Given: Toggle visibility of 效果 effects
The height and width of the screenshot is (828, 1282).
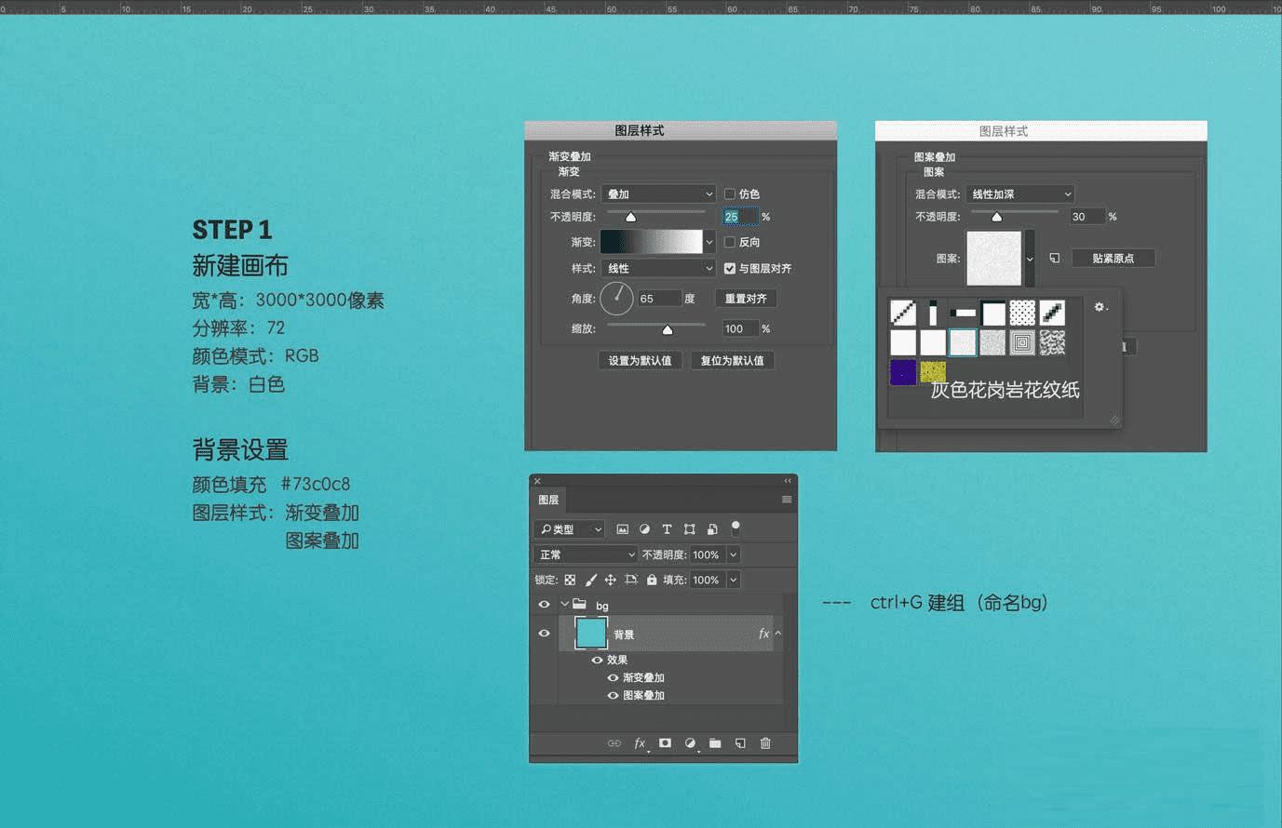Looking at the screenshot, I should pyautogui.click(x=597, y=660).
